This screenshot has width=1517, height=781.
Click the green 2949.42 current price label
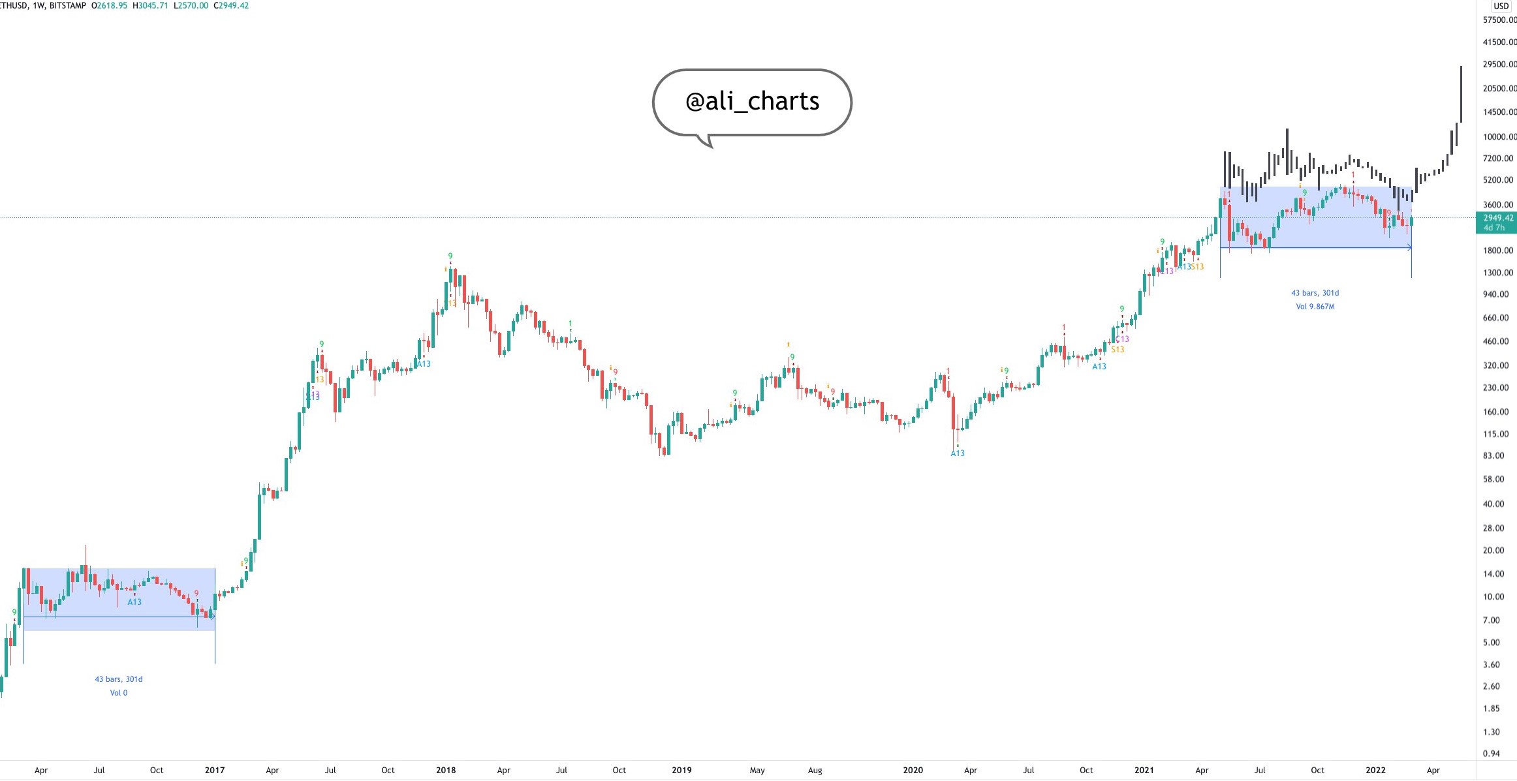pos(1497,222)
